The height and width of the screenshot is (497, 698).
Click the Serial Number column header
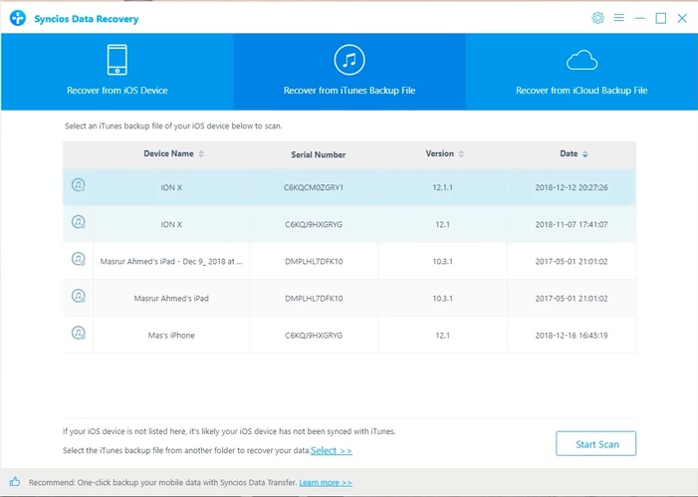[x=319, y=154]
